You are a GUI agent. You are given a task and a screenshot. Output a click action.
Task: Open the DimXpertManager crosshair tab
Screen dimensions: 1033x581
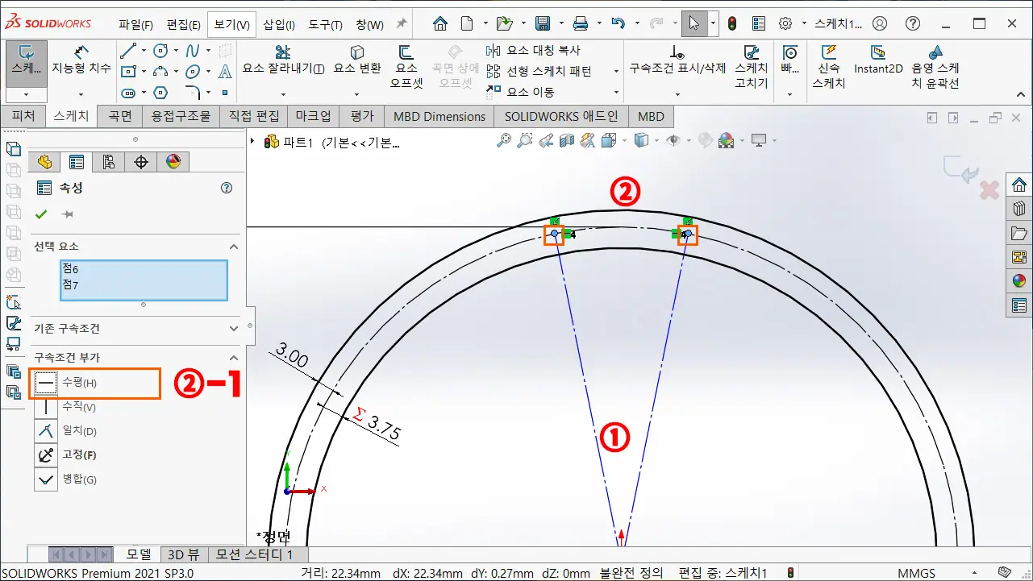(141, 162)
